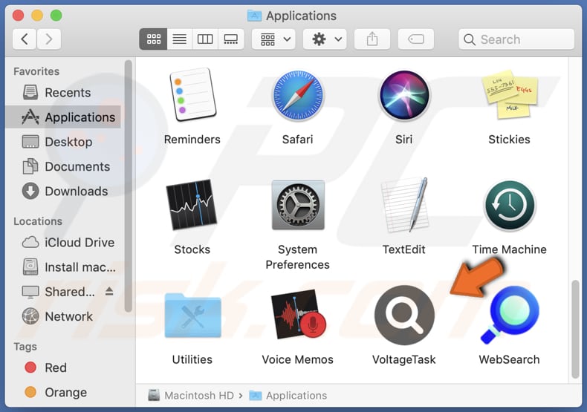Select the Shared... location in the sidebar
Viewport: 587px width, 412px height.
click(63, 292)
